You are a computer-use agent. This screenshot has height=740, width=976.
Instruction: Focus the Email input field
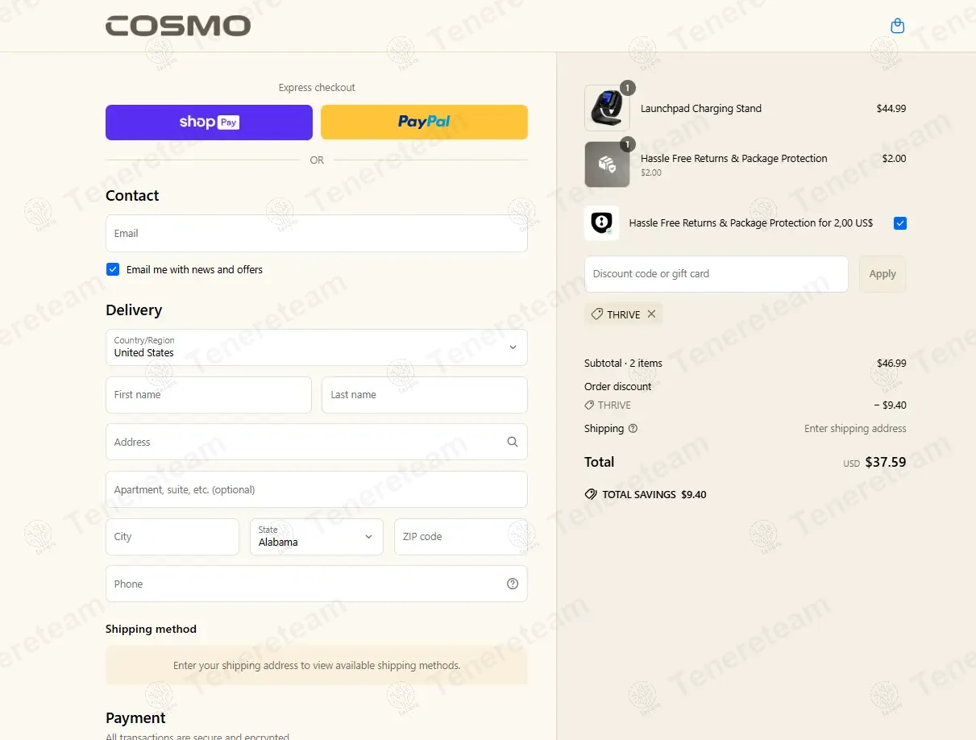(317, 234)
